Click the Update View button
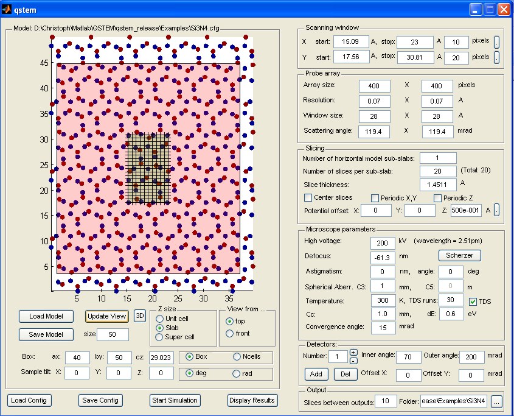The image size is (514, 416). pyautogui.click(x=107, y=316)
